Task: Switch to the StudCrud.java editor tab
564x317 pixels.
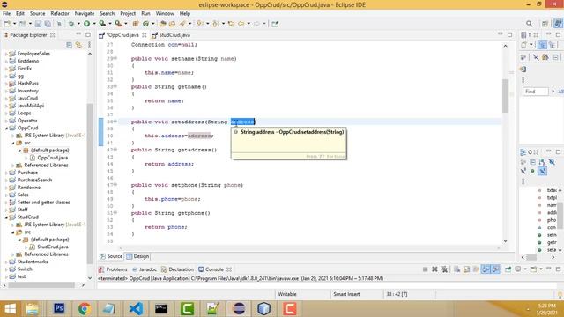Action: coord(171,35)
